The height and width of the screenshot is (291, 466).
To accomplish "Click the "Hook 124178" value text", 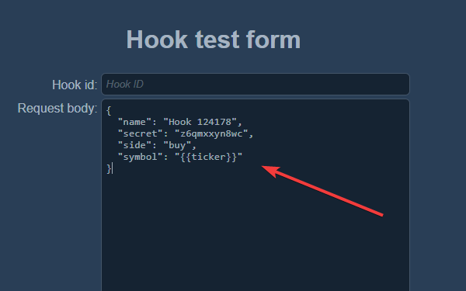I will [x=200, y=122].
